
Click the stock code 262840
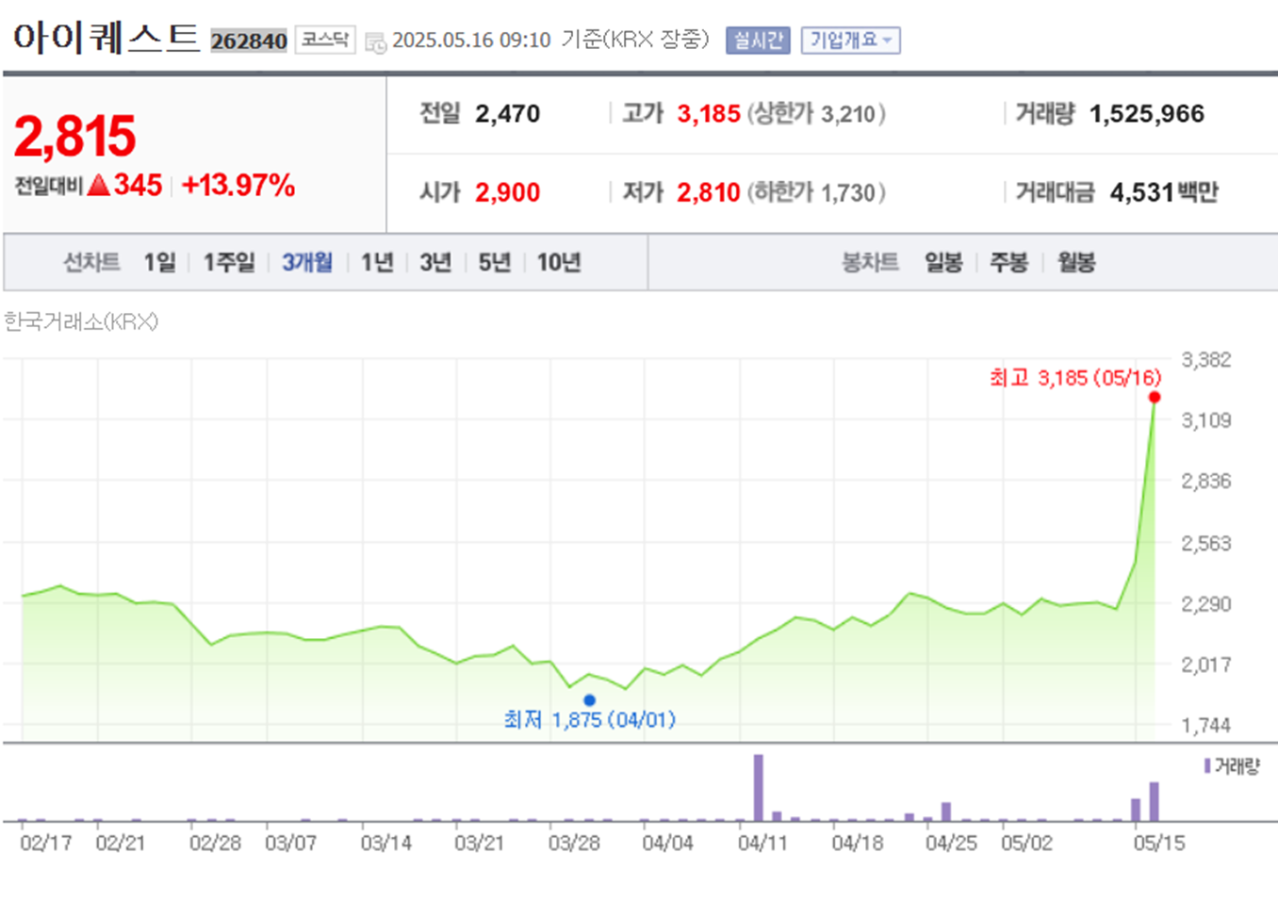point(249,41)
